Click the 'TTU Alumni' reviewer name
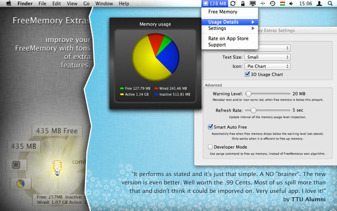Screen dimensions: 337x211 click(308, 199)
